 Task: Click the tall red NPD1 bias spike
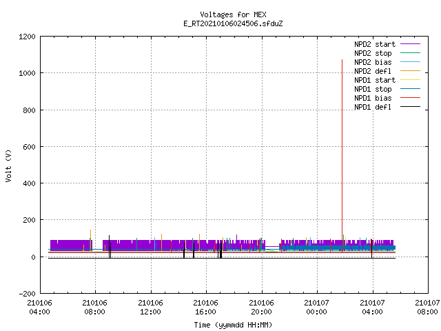(x=342, y=154)
